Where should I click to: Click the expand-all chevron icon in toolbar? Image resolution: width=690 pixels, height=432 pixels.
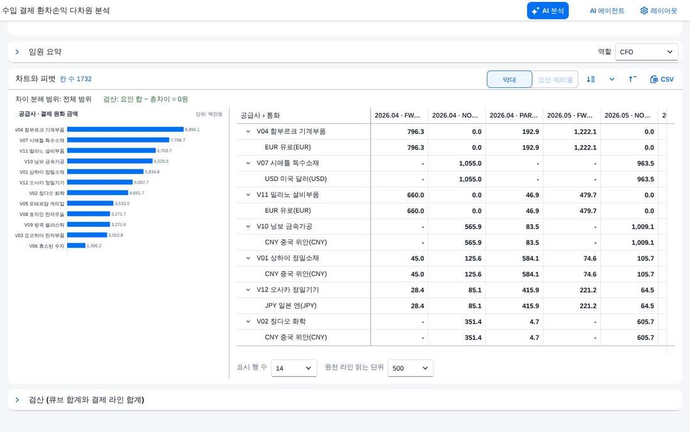point(612,79)
